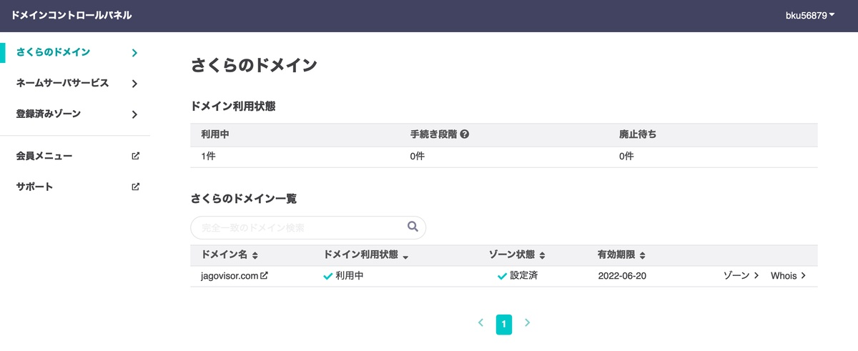Sort by the ドメイン名 column

coord(230,255)
